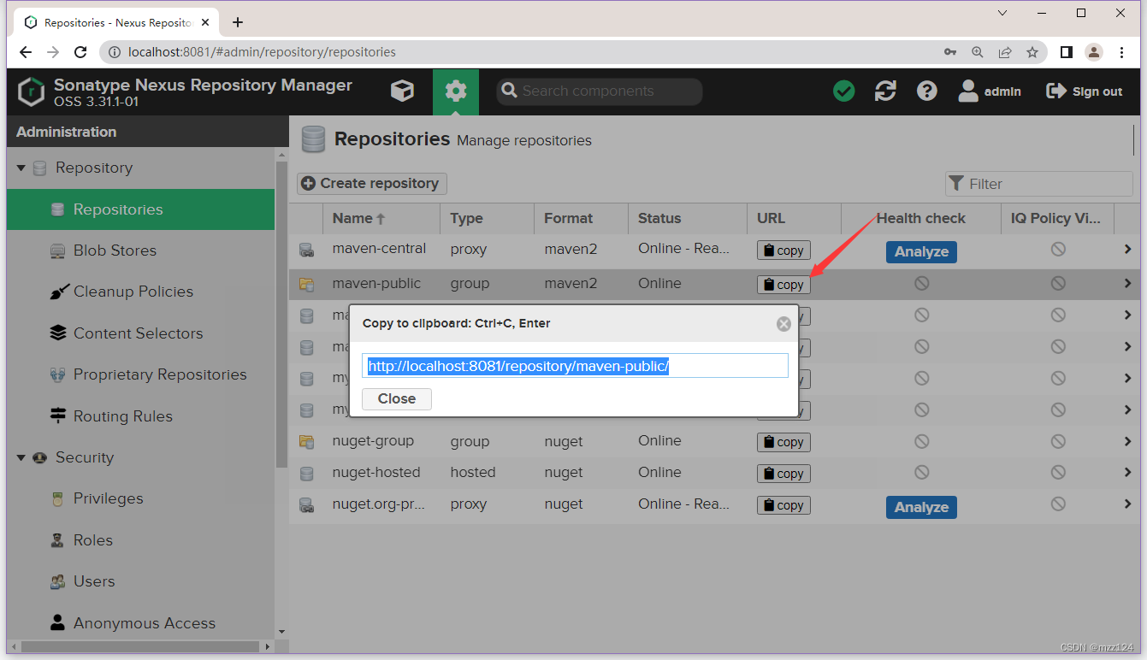Open details arrow for nuget.org-proxy row
The width and height of the screenshot is (1147, 660).
point(1127,504)
